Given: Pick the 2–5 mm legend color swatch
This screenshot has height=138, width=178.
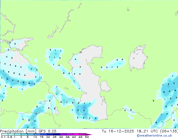Looking at the screenshot, I should 24,134.
